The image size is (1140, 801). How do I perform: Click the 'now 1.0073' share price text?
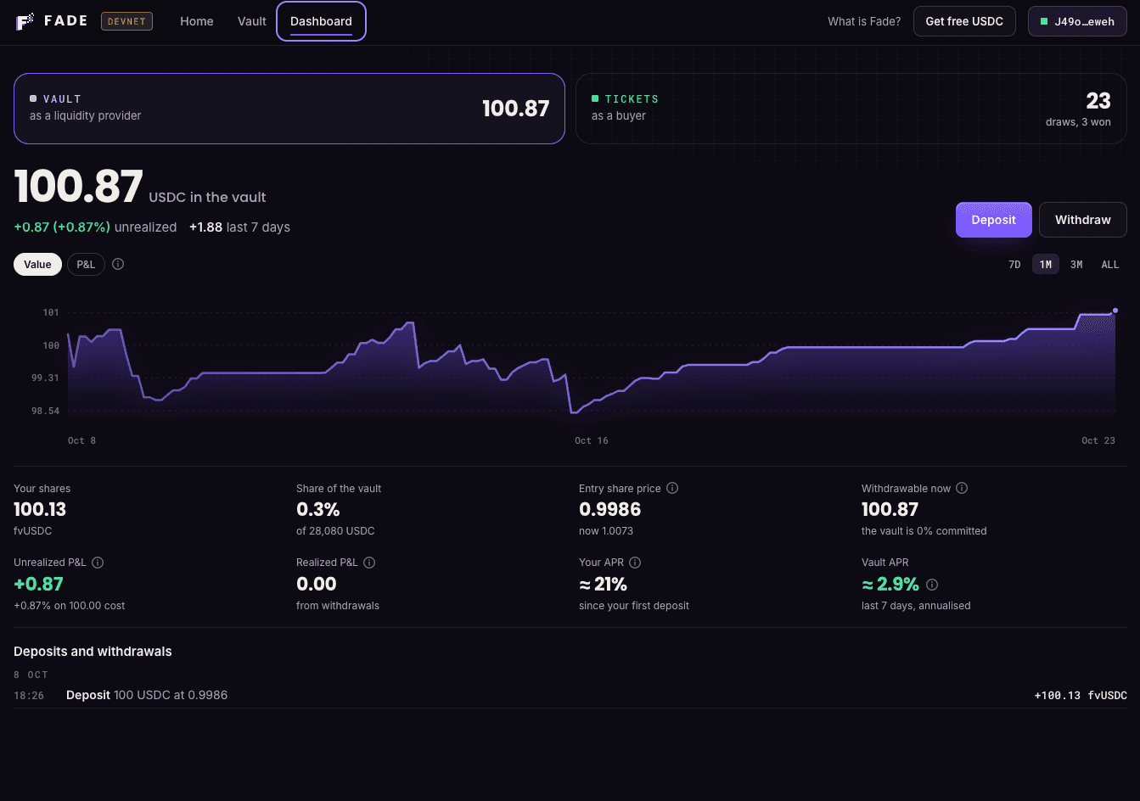click(x=606, y=531)
